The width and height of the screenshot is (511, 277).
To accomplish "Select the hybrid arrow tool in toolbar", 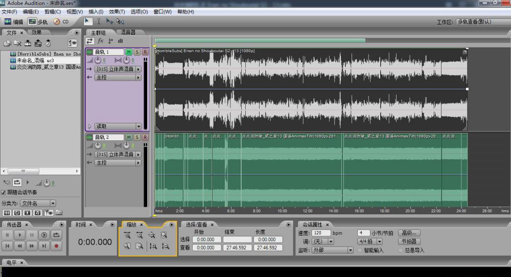I will pos(87,21).
